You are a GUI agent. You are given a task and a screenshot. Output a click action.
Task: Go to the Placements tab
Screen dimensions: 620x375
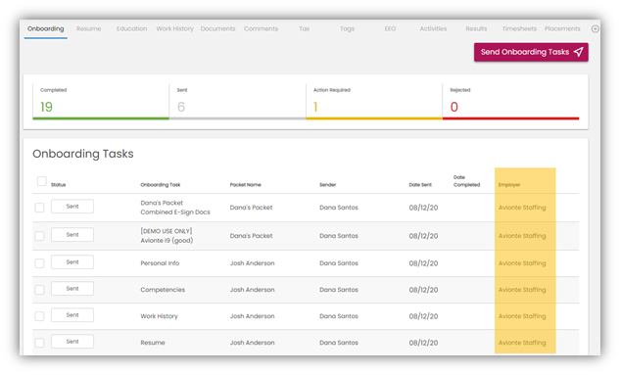[562, 28]
